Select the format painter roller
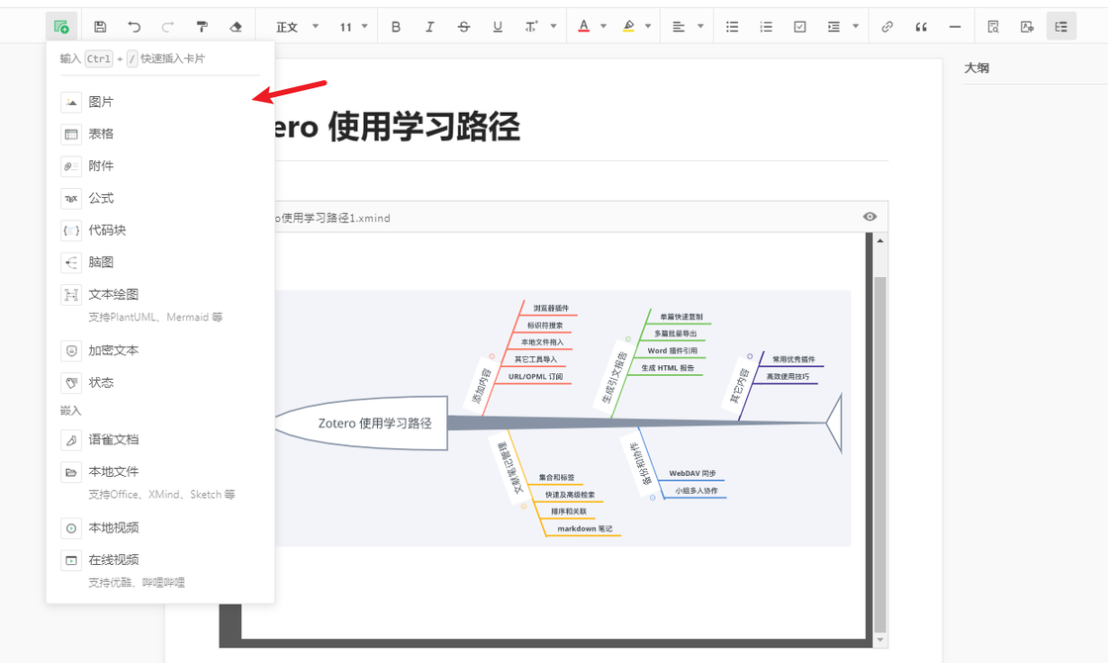This screenshot has width=1108, height=663. tap(202, 27)
